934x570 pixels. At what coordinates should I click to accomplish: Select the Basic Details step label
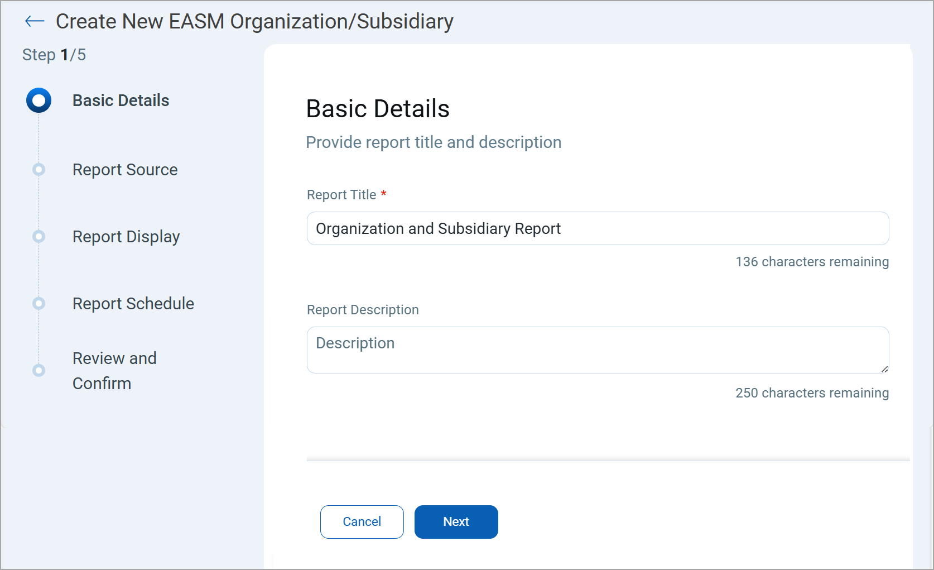click(121, 100)
